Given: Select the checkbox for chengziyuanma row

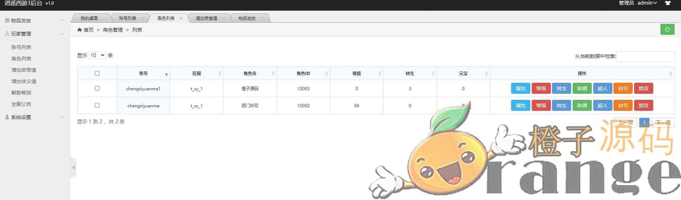Looking at the screenshot, I should point(97,106).
